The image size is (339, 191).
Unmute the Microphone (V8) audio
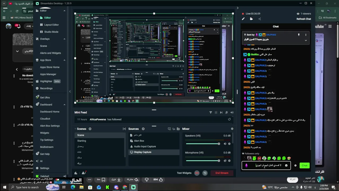pos(225,161)
